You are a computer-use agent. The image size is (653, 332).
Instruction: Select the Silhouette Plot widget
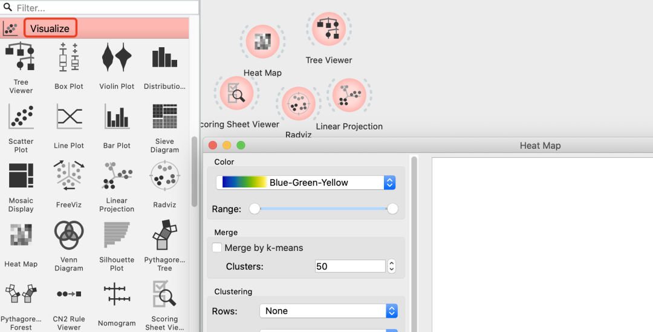click(117, 246)
